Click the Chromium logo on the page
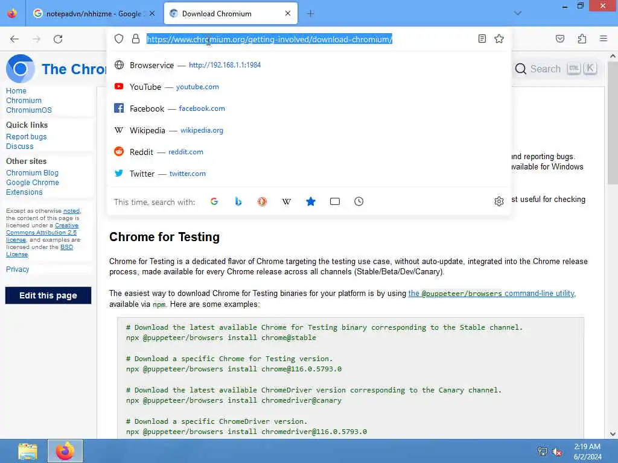Screen dimensions: 618x463 (20, 69)
